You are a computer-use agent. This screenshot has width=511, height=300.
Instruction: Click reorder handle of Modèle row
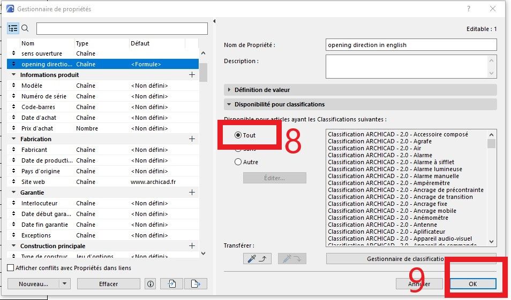click(x=14, y=85)
